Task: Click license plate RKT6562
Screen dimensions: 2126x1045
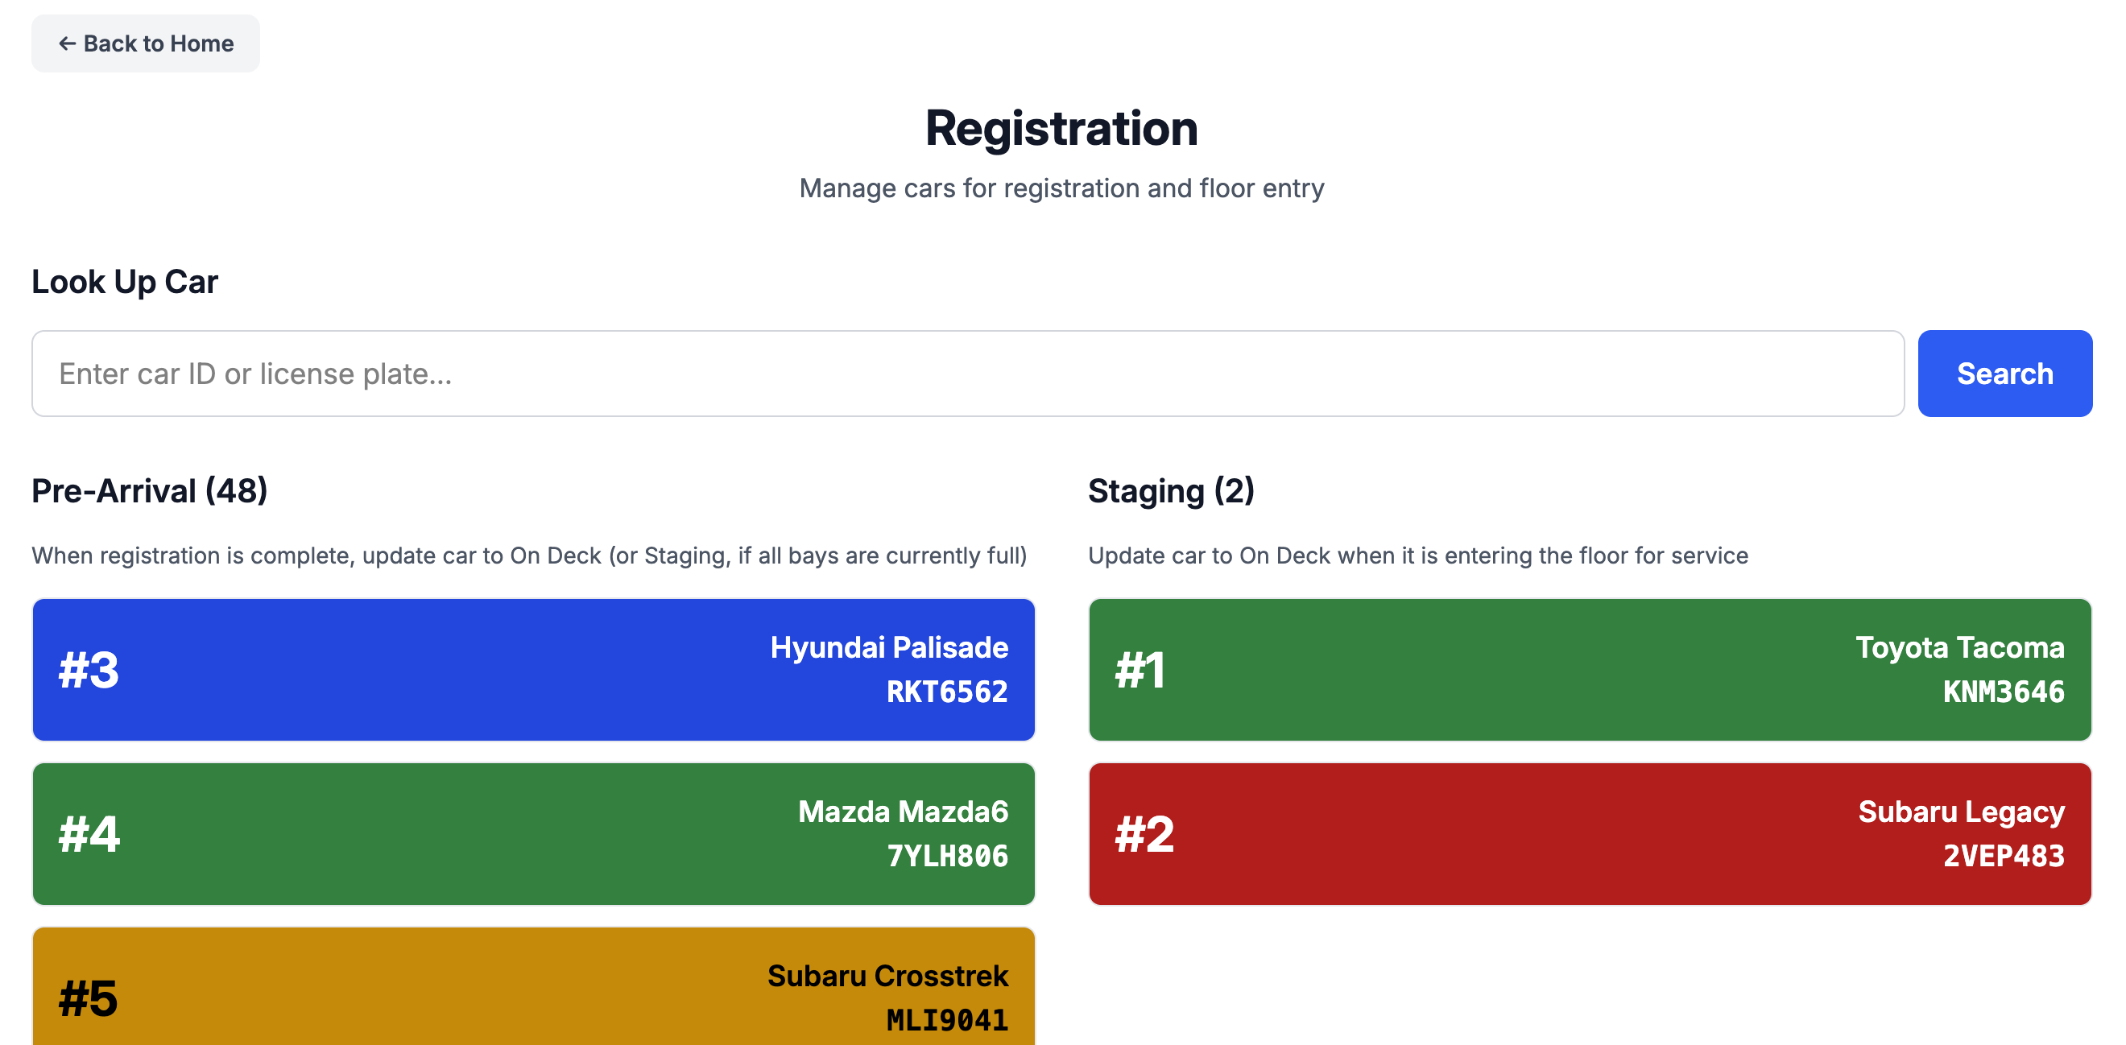Action: coord(946,692)
